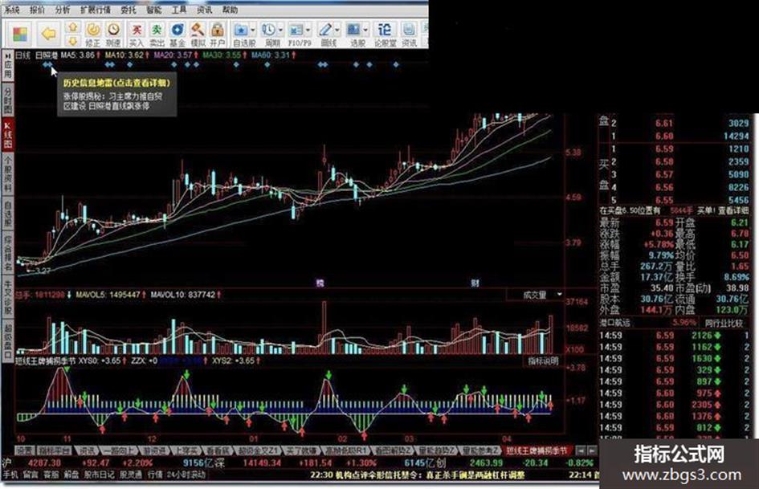
Task: Click the indicator tabs scroll-right arrow
Action: tap(593, 450)
